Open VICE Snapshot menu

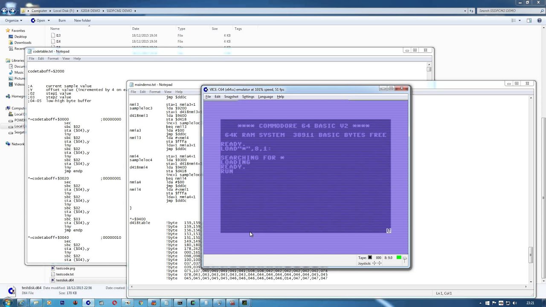pyautogui.click(x=231, y=97)
